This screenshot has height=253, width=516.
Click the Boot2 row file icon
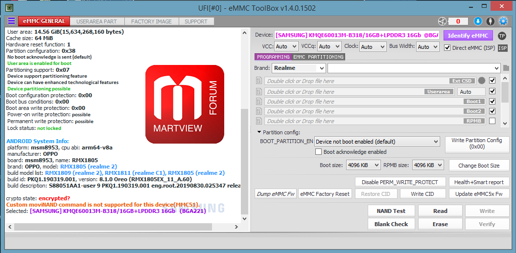(x=258, y=111)
